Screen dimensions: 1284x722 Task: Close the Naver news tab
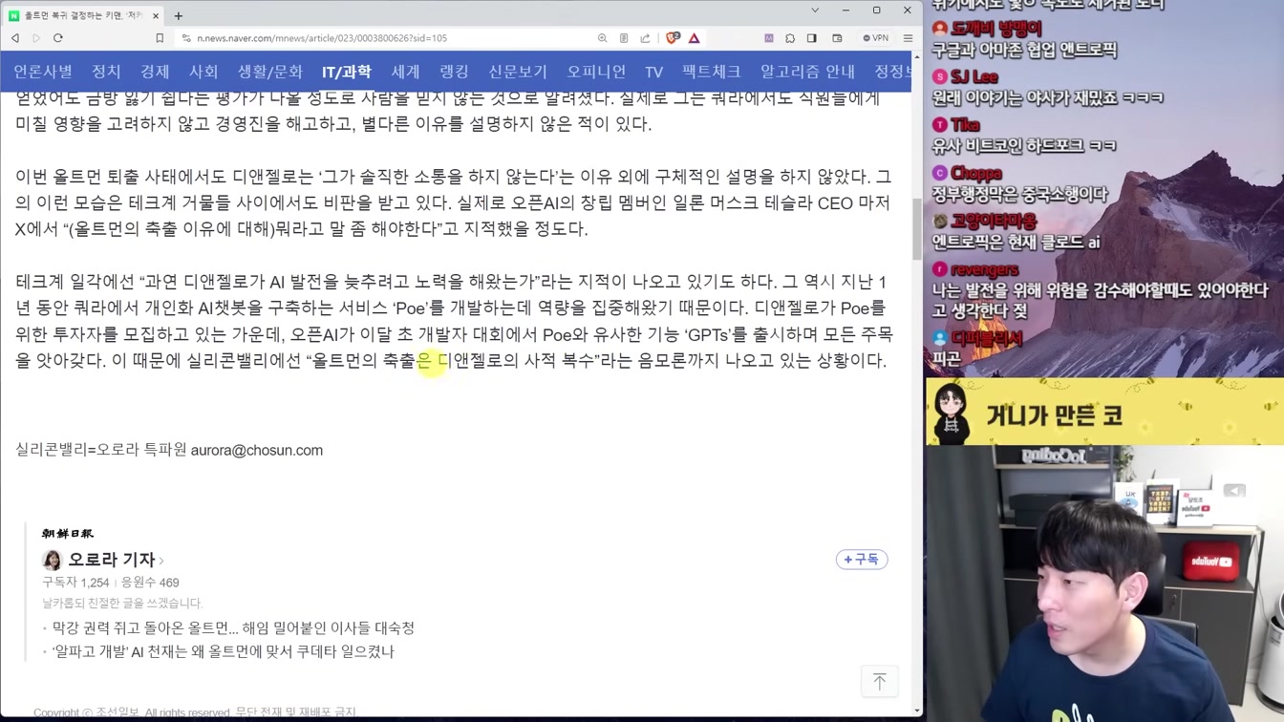coord(156,15)
